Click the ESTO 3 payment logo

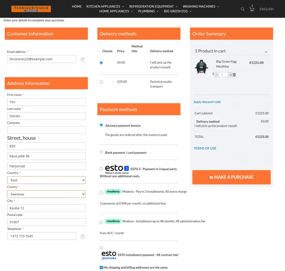117,169
